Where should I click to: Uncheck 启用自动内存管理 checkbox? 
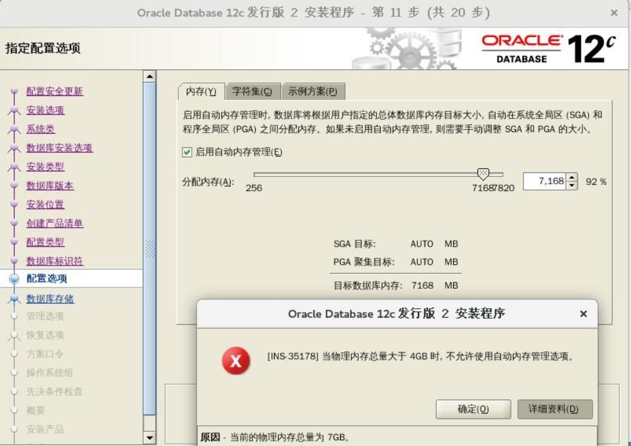(187, 152)
